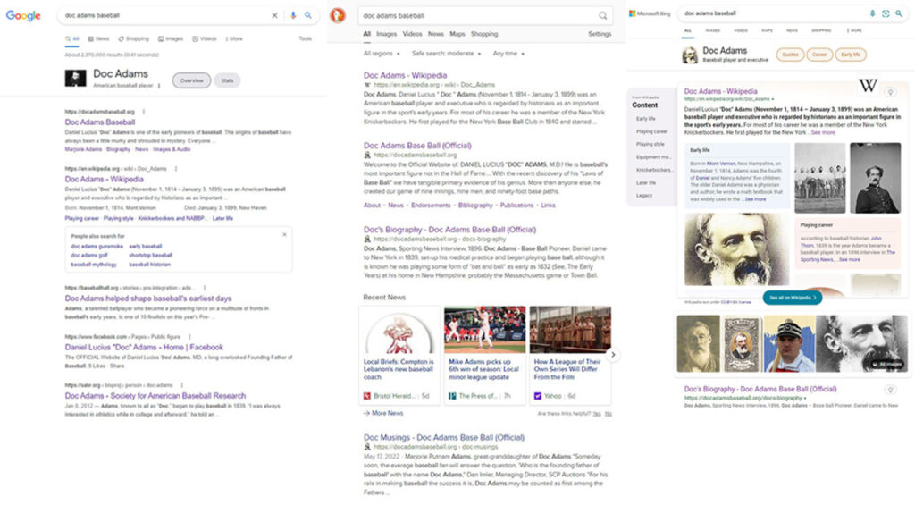Open the DuckDuckGo Maps tab

(x=457, y=34)
